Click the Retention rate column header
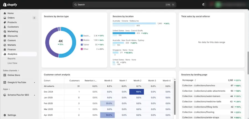249x119 pixels. (90, 81)
